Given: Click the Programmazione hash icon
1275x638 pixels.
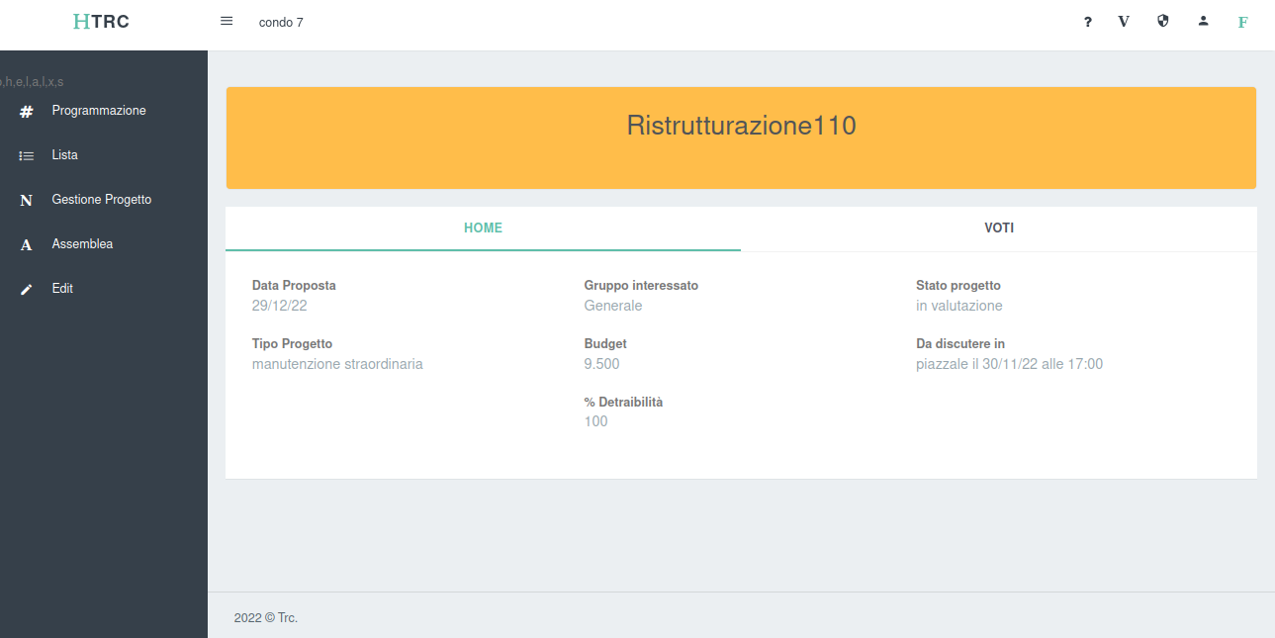Looking at the screenshot, I should click(27, 111).
